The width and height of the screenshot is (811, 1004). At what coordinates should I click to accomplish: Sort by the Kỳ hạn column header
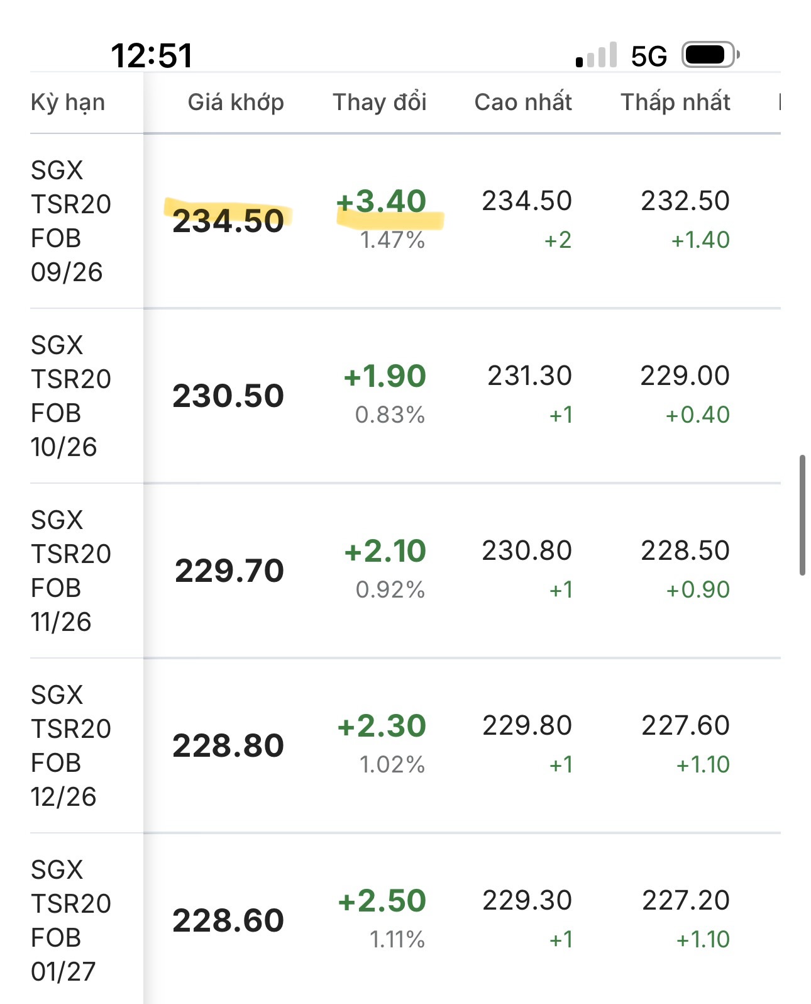(68, 102)
